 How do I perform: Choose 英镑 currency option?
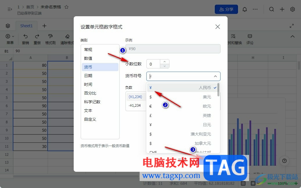[182, 115]
